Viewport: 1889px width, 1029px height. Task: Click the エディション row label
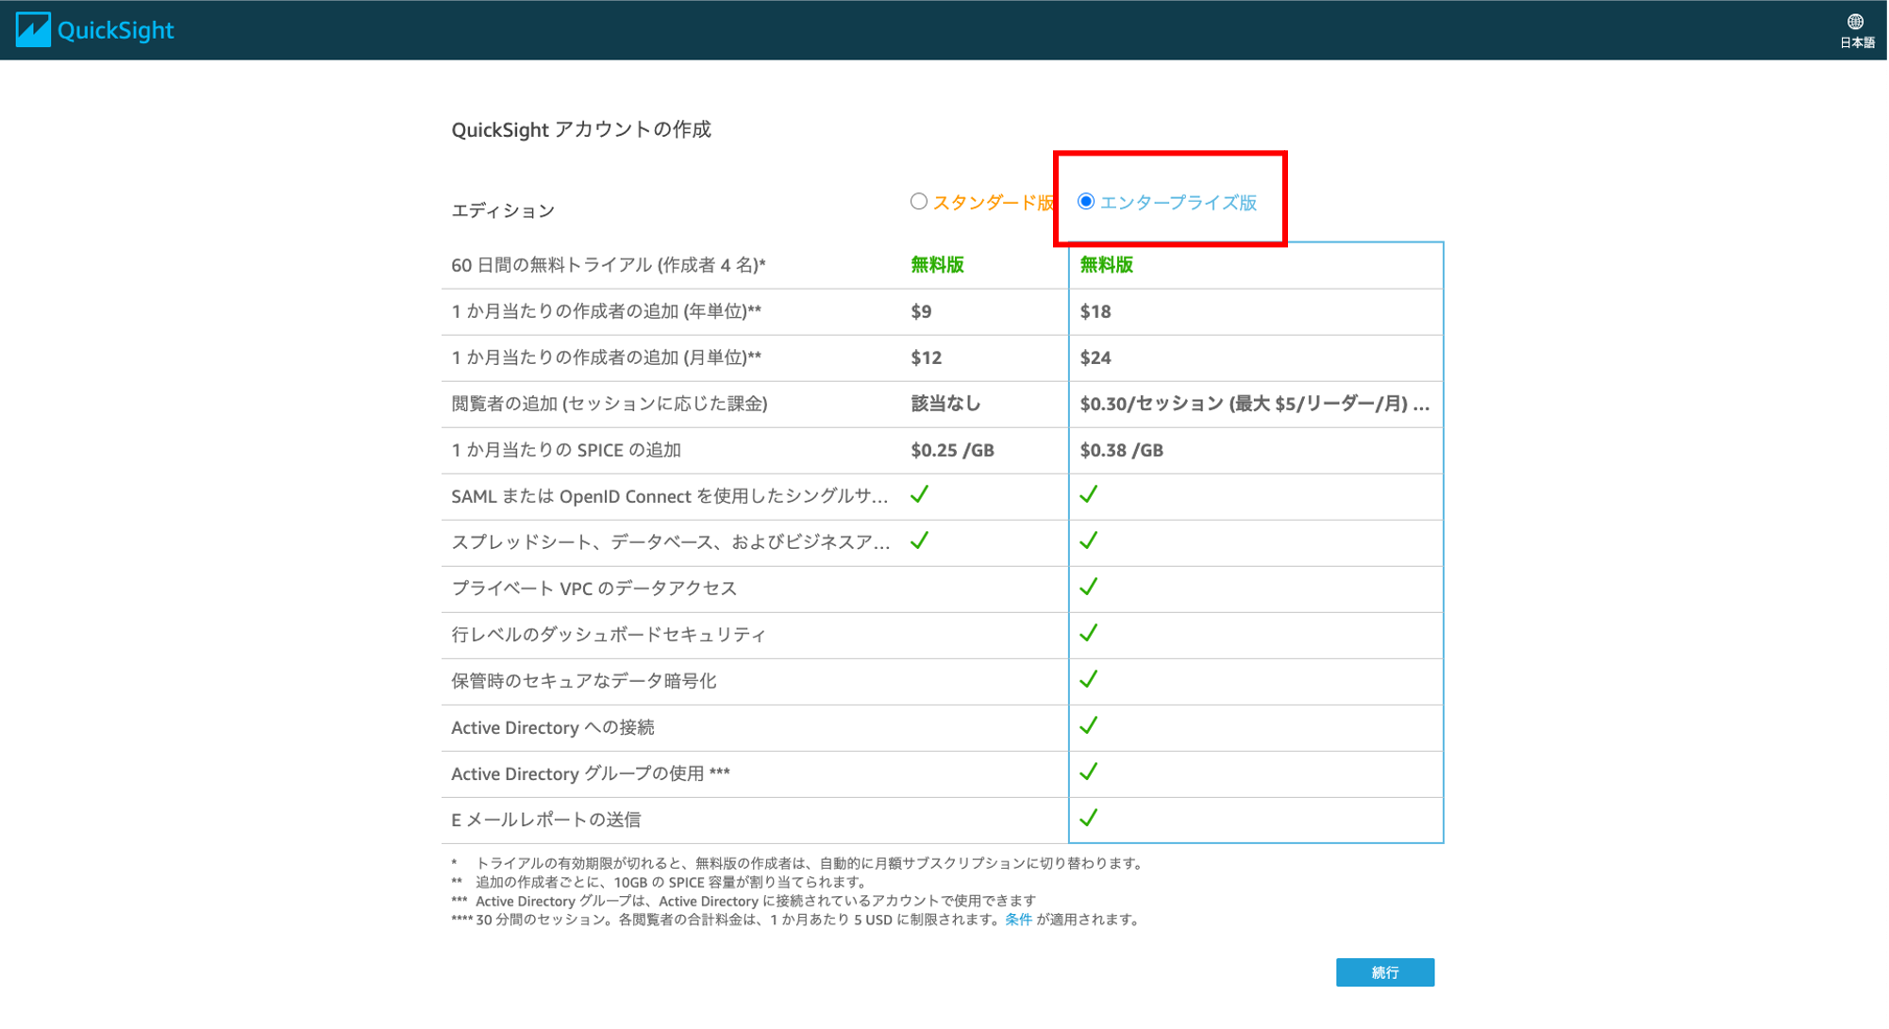click(503, 210)
